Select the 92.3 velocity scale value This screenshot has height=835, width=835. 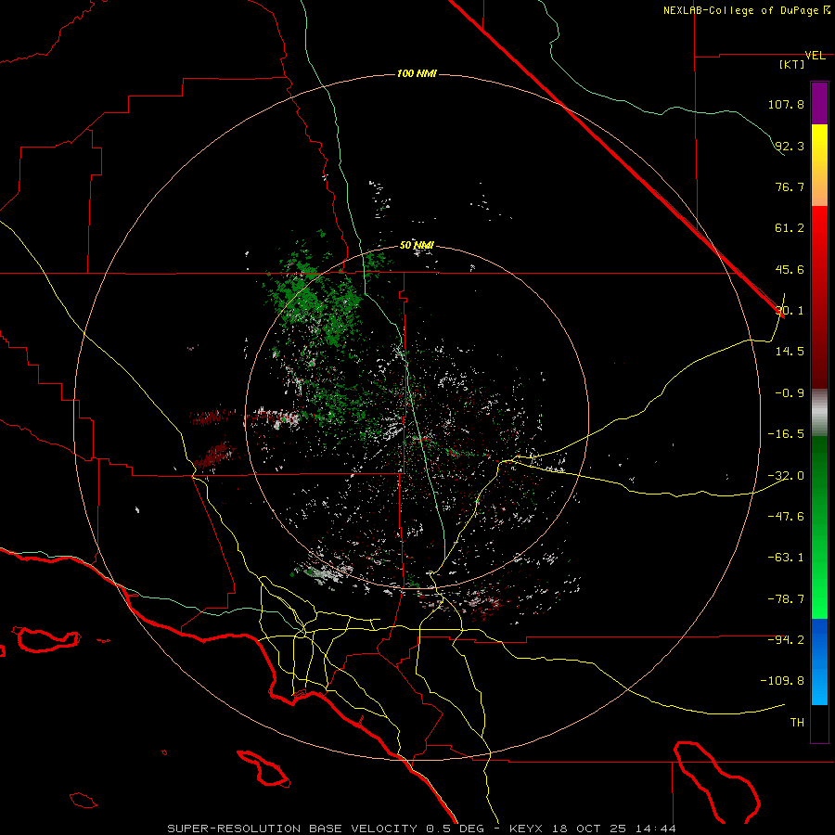[x=790, y=146]
